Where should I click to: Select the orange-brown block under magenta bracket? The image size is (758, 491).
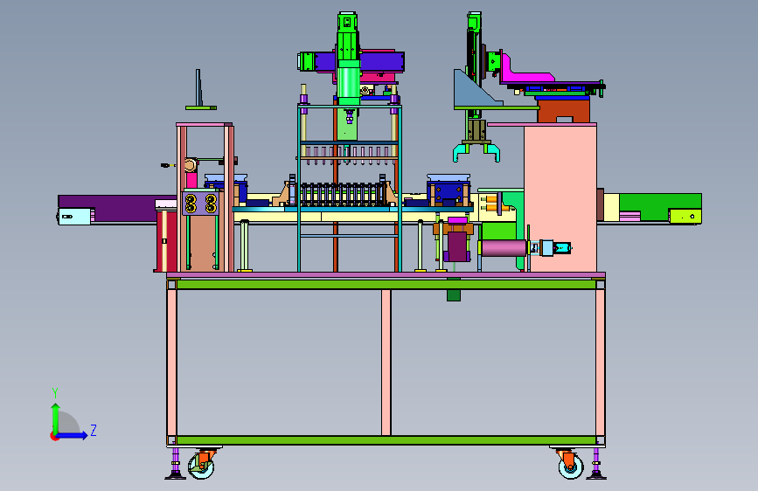(563, 111)
